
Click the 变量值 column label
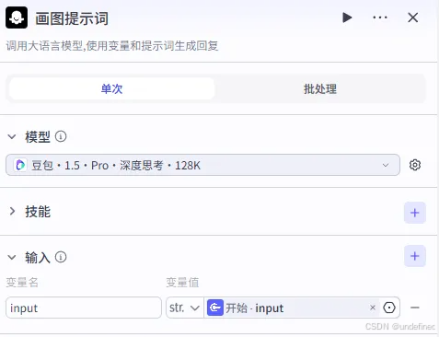pyautogui.click(x=182, y=283)
